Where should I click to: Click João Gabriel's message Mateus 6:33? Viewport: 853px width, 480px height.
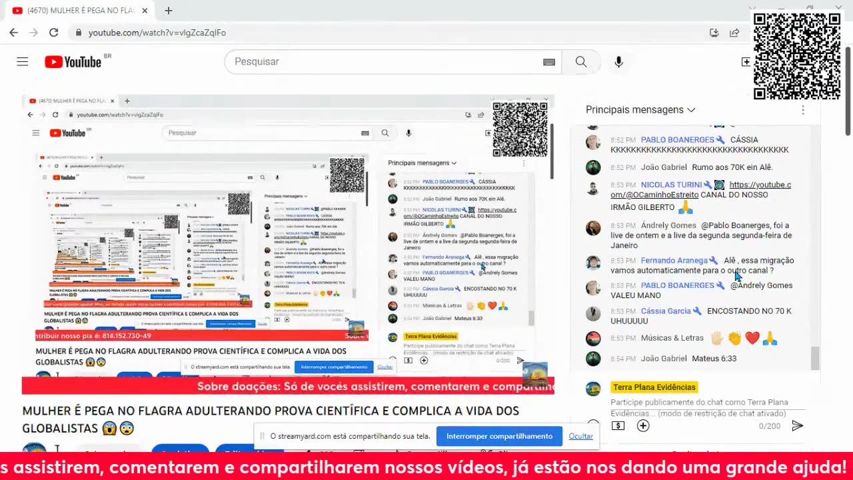[714, 359]
